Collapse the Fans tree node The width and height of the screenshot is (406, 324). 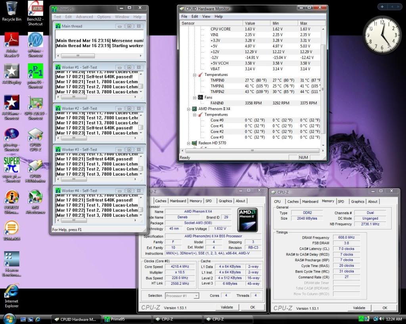click(x=195, y=97)
